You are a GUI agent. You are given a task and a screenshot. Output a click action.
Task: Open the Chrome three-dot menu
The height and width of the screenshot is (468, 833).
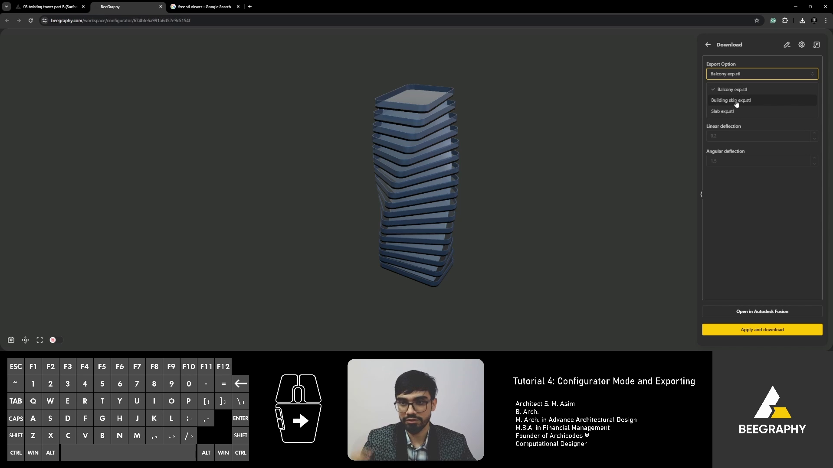pyautogui.click(x=826, y=20)
